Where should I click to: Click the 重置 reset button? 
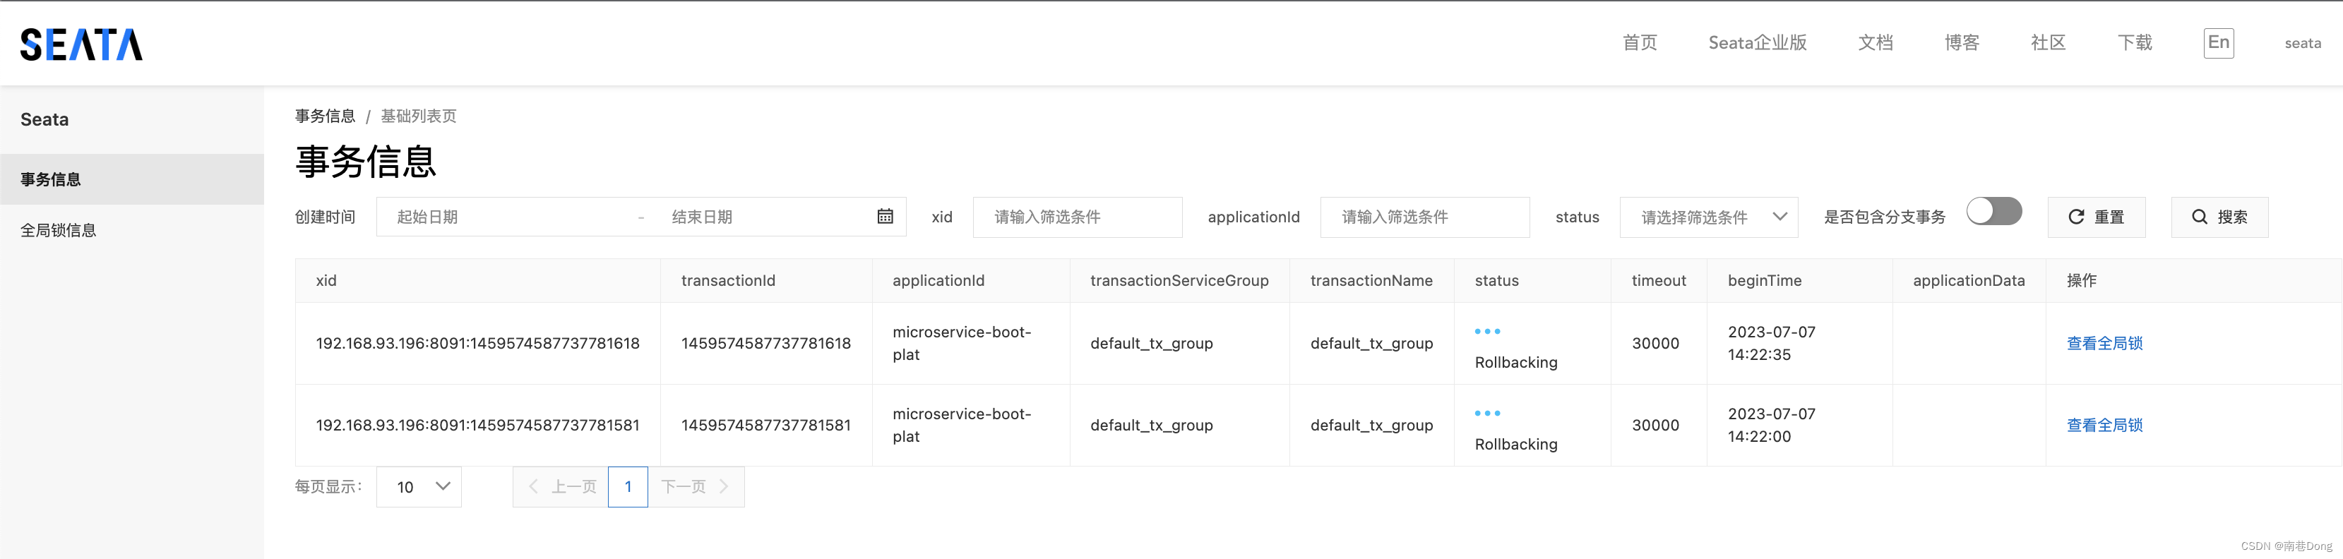2096,217
